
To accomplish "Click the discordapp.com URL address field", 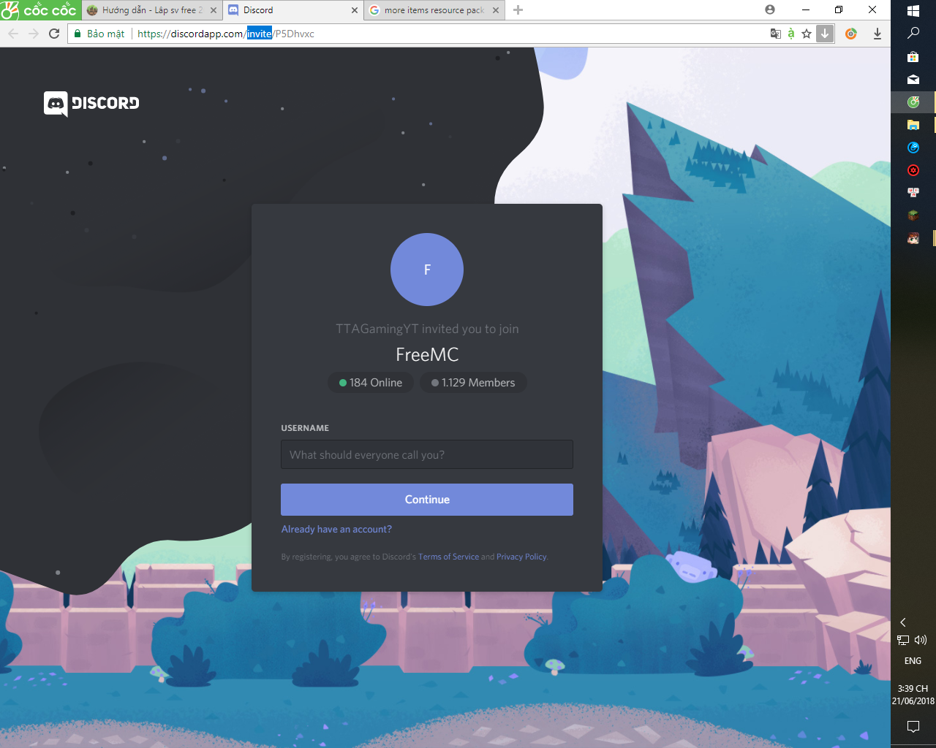I will pyautogui.click(x=450, y=34).
